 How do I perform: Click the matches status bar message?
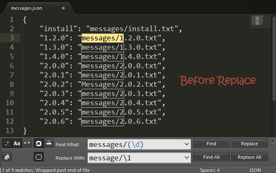tap(46, 170)
